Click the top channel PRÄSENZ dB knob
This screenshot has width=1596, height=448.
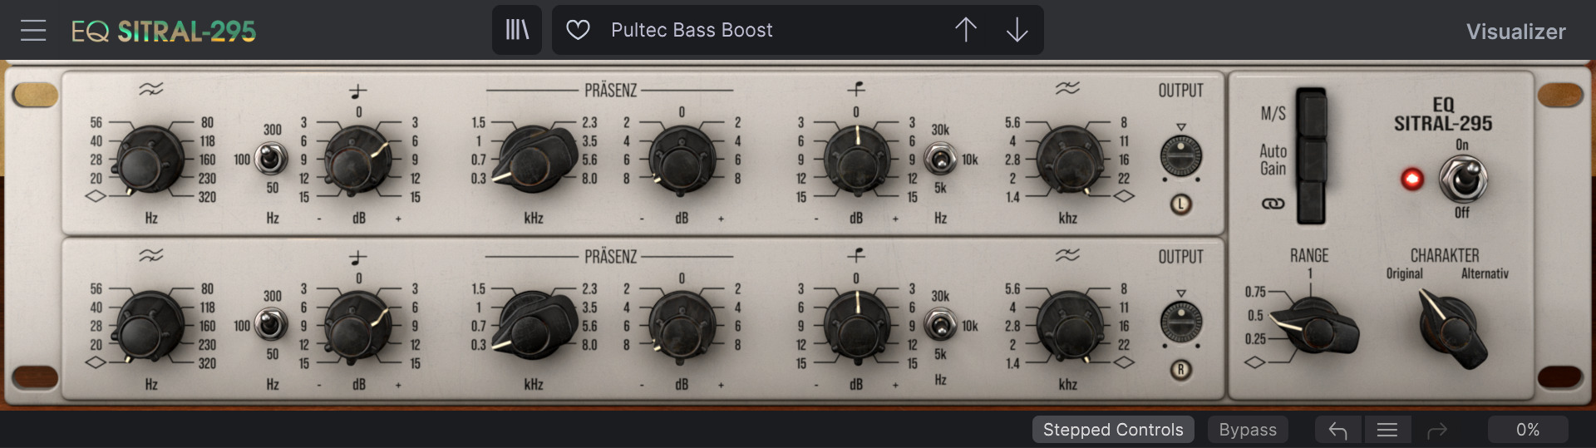point(682,160)
